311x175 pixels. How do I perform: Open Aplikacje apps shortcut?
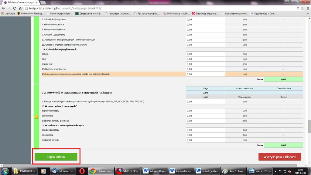tap(8, 14)
